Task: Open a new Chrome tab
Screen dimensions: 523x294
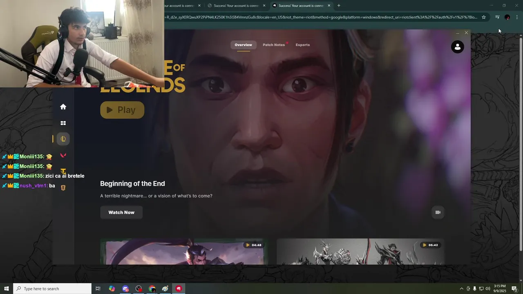Action: (x=339, y=6)
